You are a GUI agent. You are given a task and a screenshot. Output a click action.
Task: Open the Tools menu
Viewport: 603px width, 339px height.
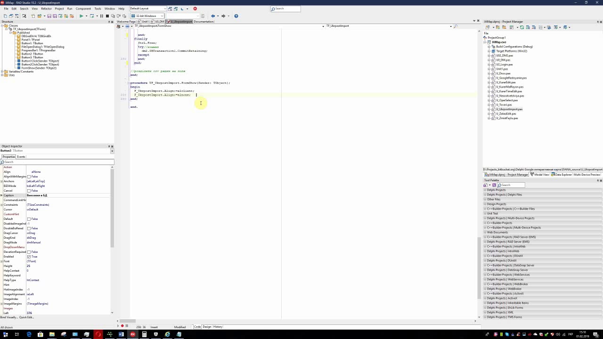tap(98, 8)
